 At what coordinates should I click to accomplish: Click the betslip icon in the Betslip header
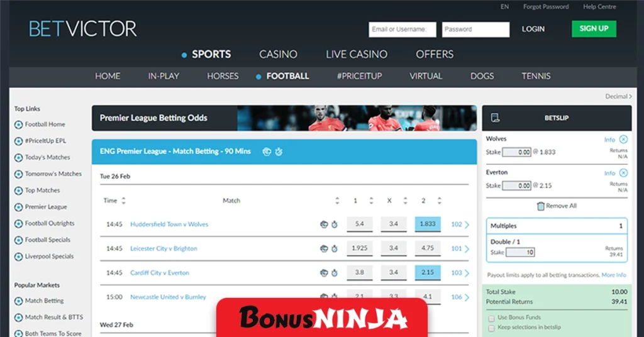coord(496,118)
